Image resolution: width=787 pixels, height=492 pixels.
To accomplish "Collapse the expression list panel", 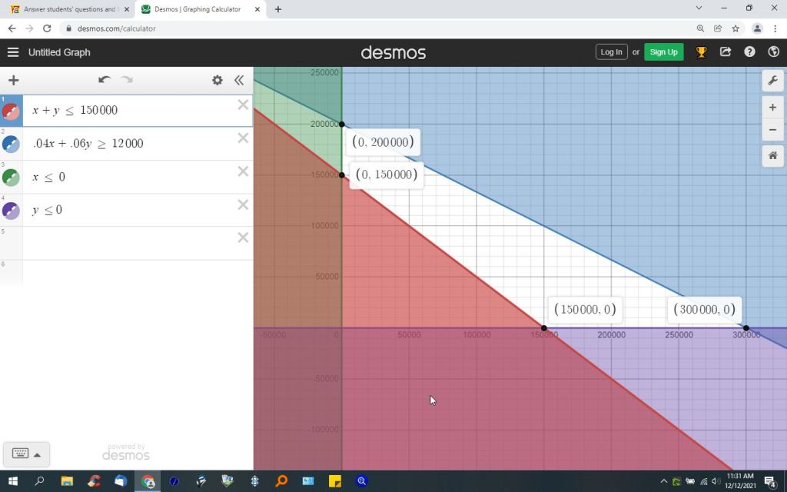I will [240, 80].
